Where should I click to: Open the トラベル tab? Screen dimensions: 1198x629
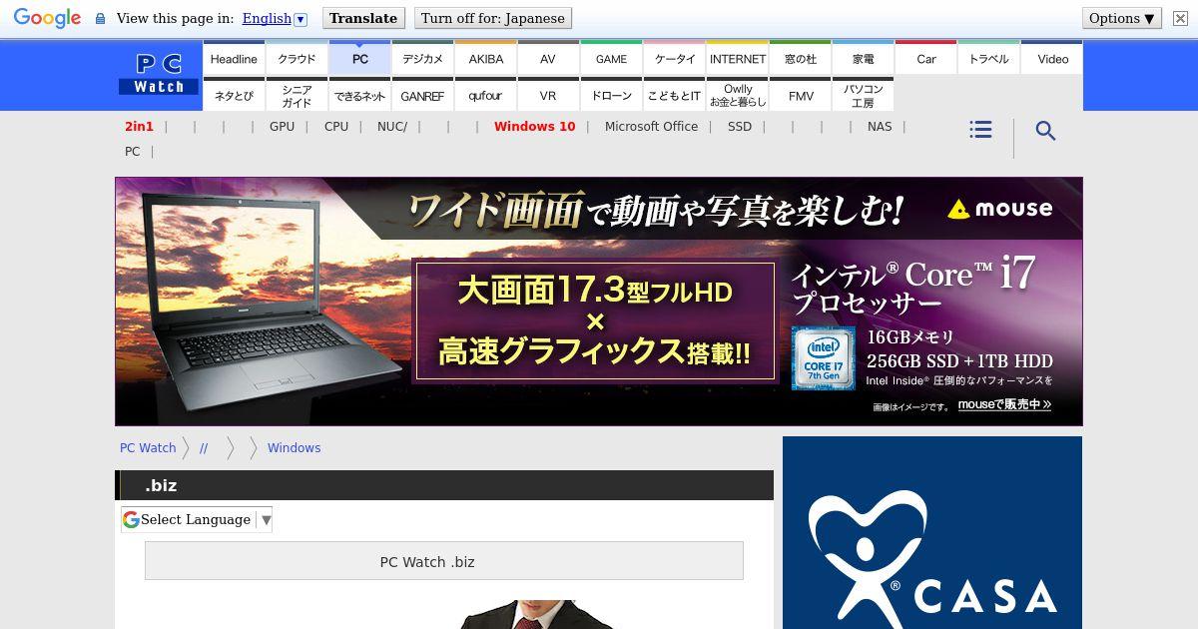[x=988, y=58]
